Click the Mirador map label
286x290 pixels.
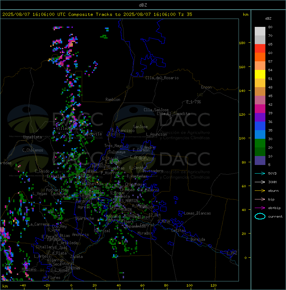[145, 233]
